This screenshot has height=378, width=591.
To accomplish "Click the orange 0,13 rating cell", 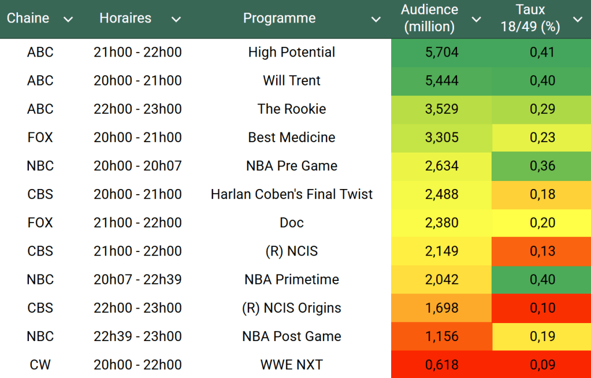I will pos(542,251).
